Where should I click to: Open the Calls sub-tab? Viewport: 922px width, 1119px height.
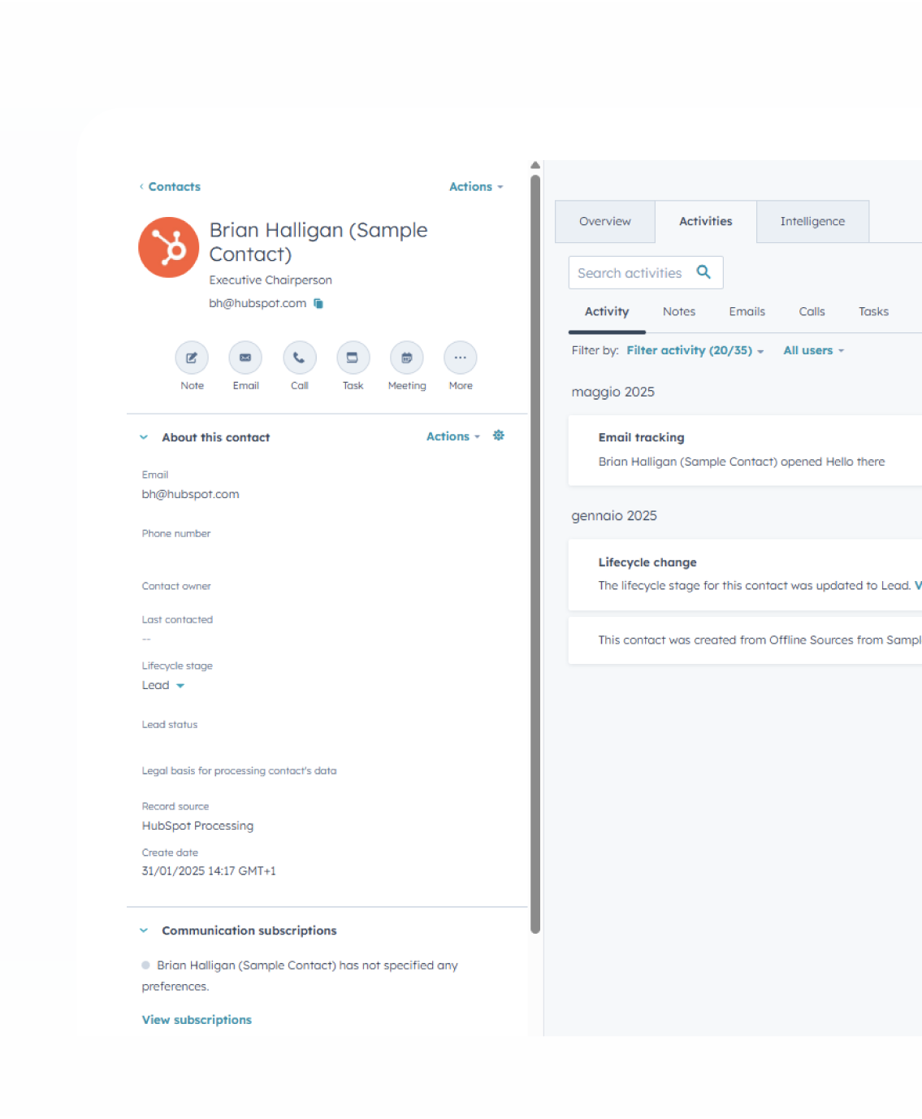pyautogui.click(x=812, y=311)
